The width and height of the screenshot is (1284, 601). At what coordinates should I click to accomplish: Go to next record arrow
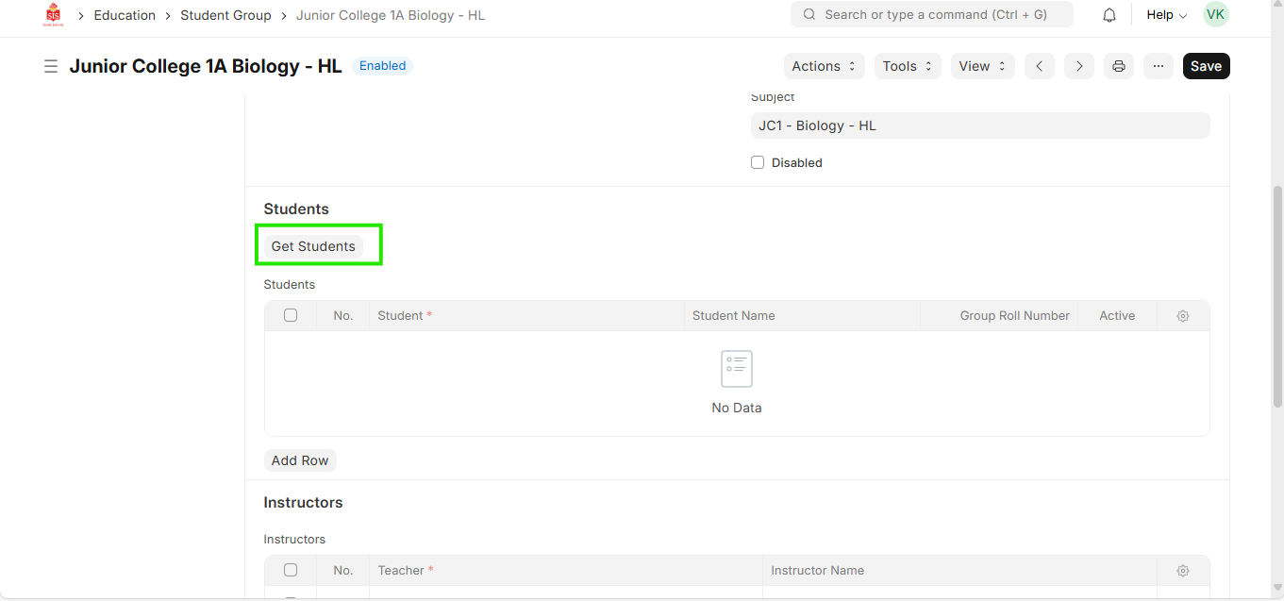point(1078,66)
